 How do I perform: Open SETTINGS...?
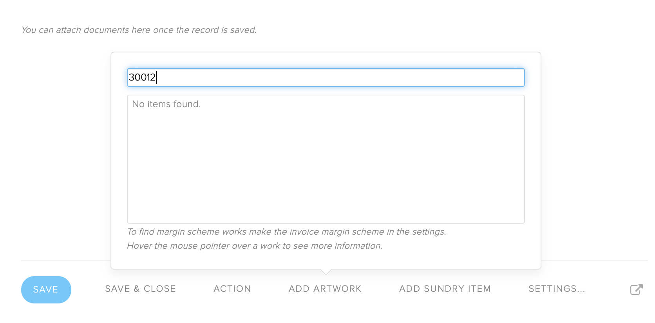(557, 289)
